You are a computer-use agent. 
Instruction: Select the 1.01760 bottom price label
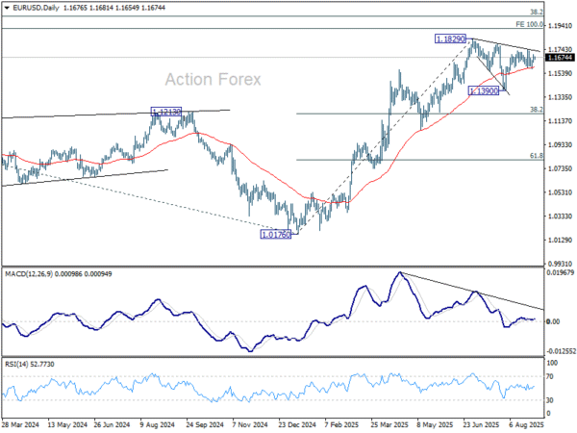(276, 234)
